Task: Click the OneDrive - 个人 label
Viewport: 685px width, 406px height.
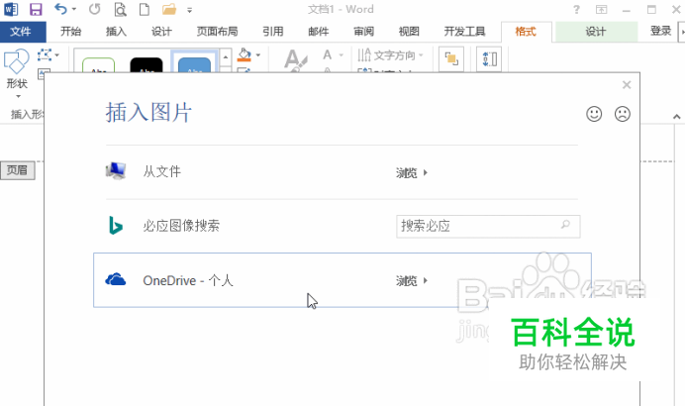Action: tap(188, 280)
